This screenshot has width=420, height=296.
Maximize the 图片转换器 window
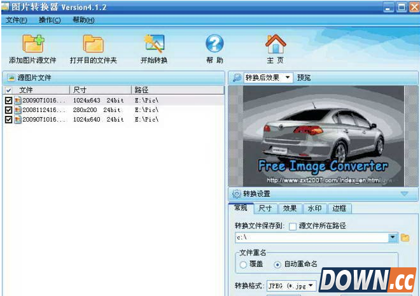(x=402, y=8)
